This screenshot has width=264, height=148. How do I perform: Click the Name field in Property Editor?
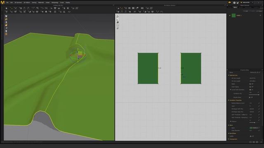(254, 72)
